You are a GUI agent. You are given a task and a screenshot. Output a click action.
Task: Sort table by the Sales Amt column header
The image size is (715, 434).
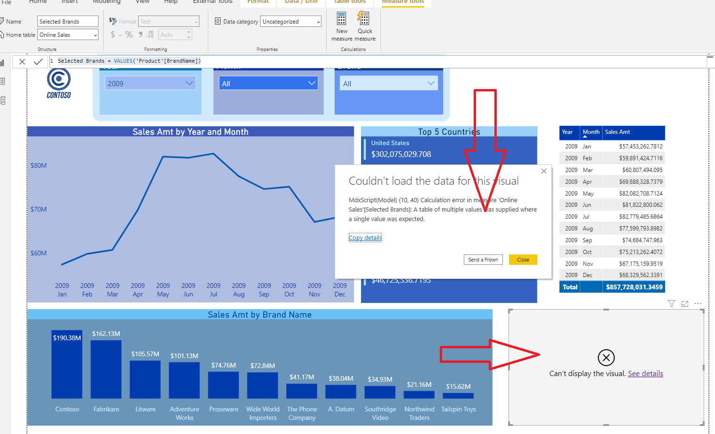pyautogui.click(x=633, y=132)
